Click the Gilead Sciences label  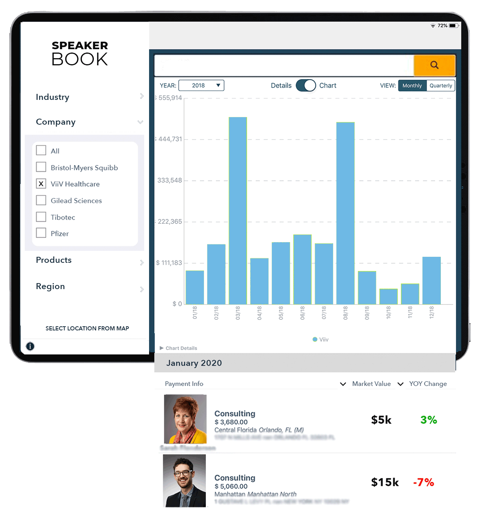coord(76,200)
